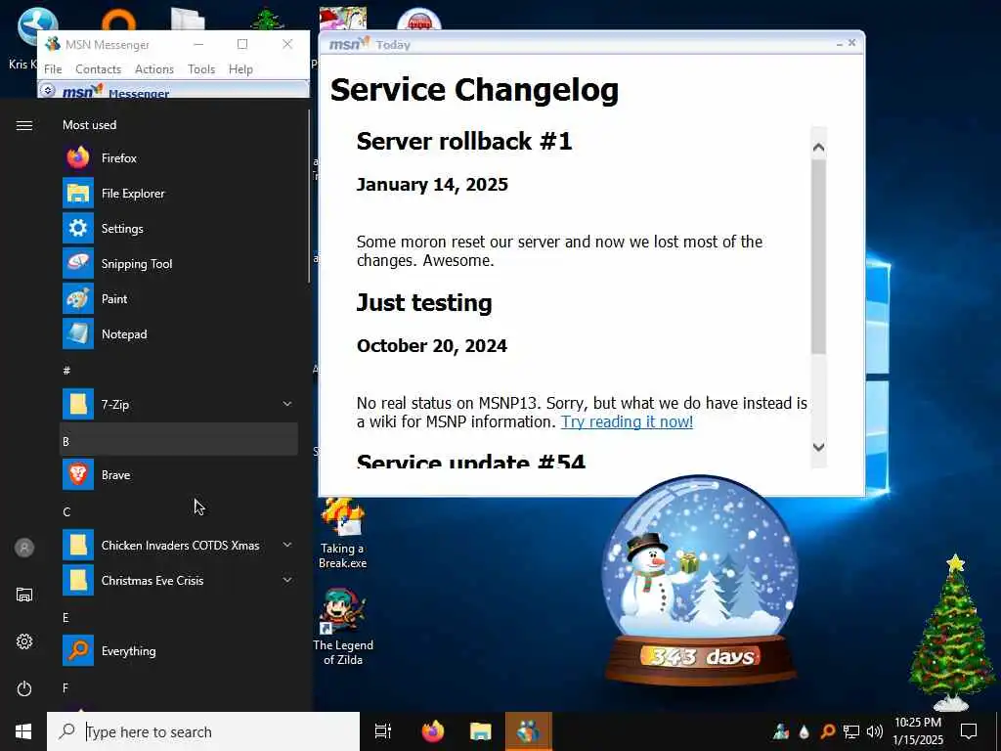This screenshot has width=1001, height=751.
Task: Select Taking a Break.exe desktop icon
Action: coord(343,533)
